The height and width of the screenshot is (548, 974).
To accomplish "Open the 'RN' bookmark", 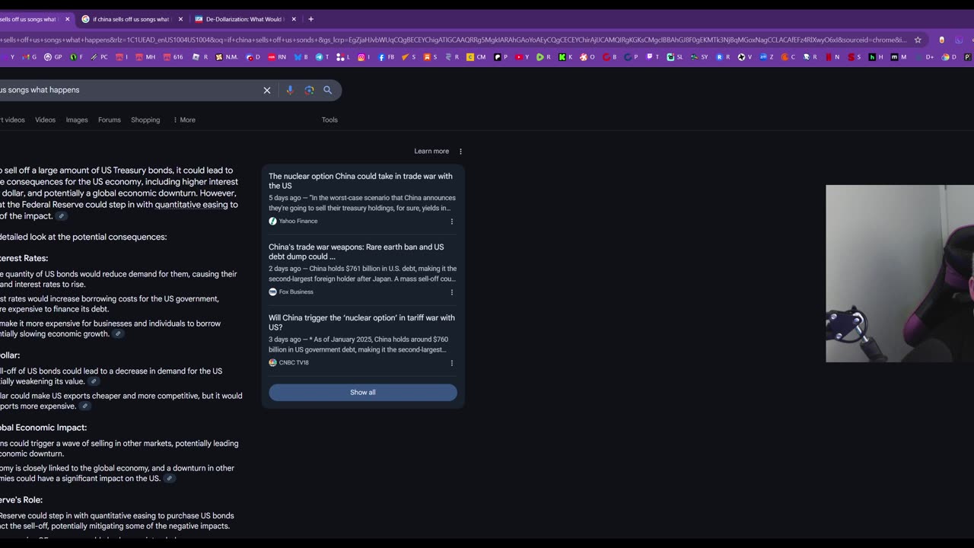I will click(x=276, y=56).
